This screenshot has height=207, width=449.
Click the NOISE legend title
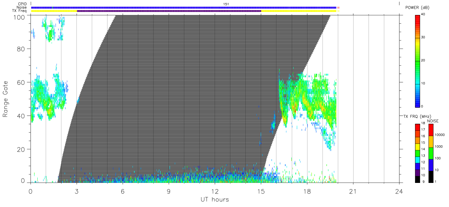(x=433, y=121)
